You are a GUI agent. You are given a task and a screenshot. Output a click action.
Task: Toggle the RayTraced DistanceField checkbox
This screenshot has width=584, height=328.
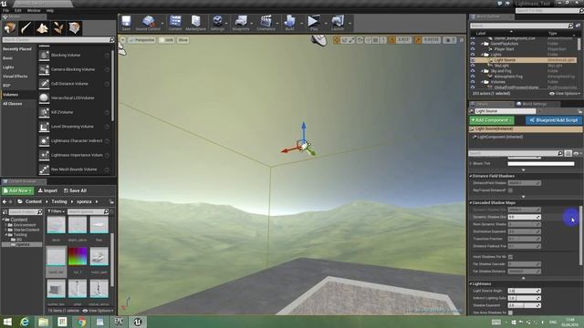click(510, 190)
